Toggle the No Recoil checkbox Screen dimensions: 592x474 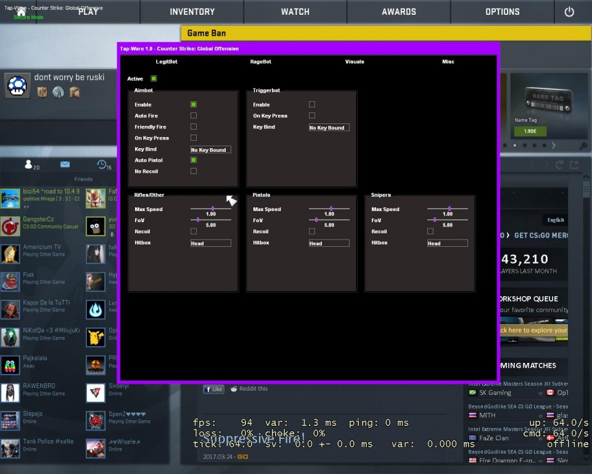[193, 171]
